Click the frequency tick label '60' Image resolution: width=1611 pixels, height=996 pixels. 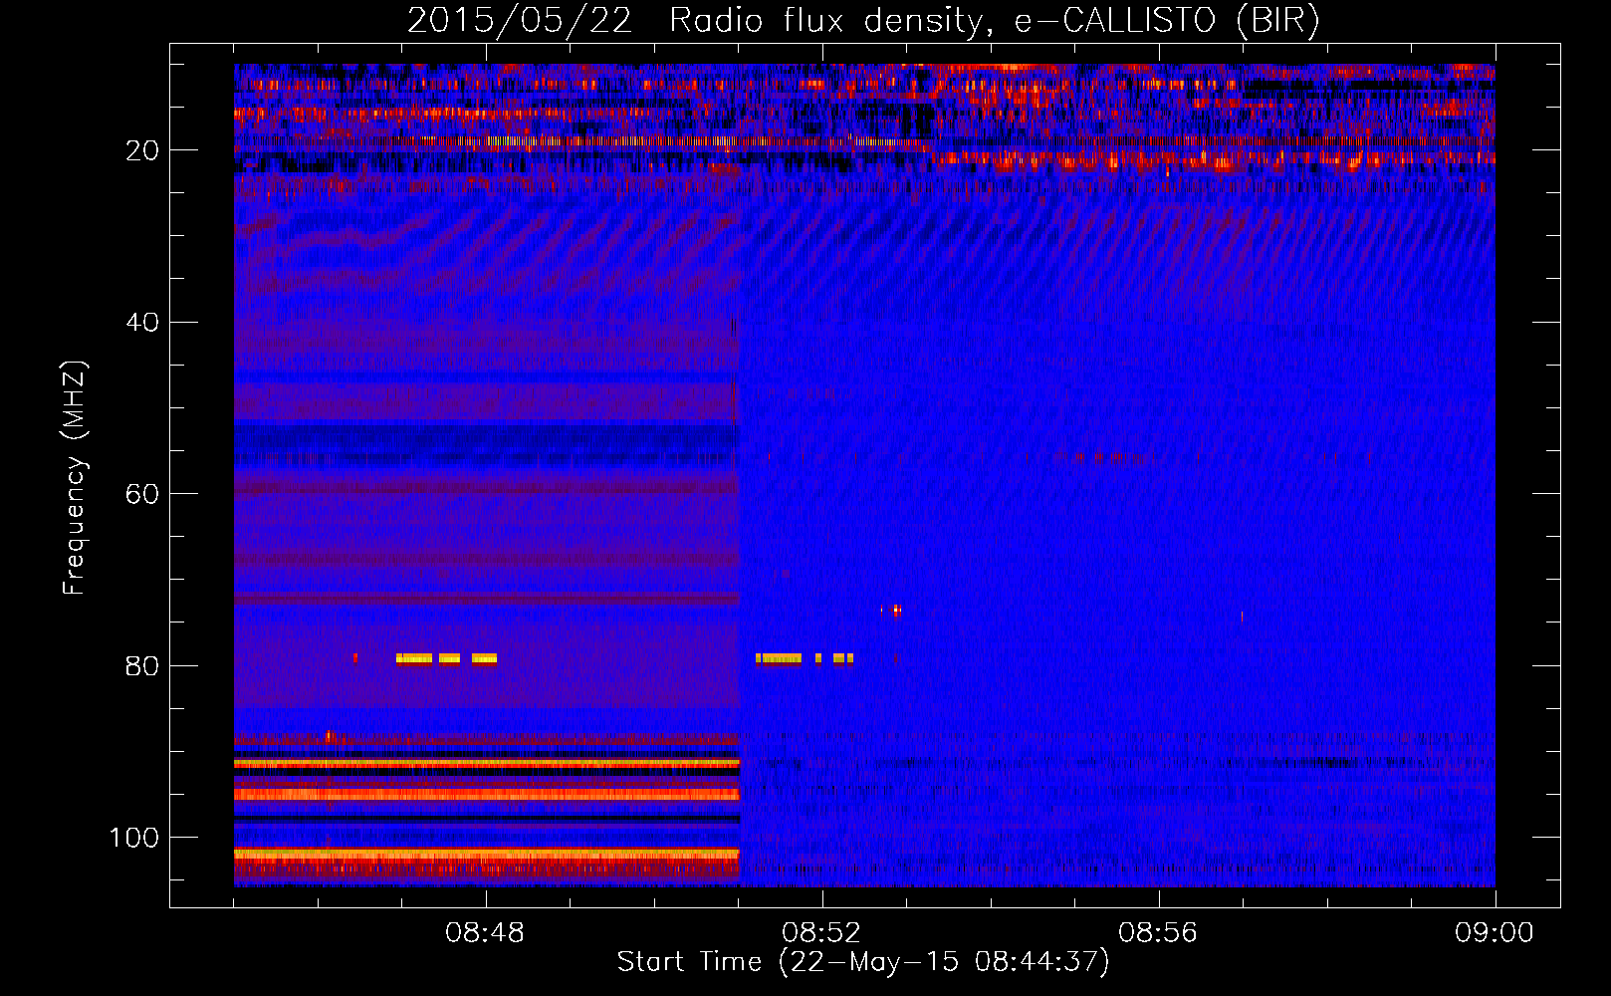[142, 494]
